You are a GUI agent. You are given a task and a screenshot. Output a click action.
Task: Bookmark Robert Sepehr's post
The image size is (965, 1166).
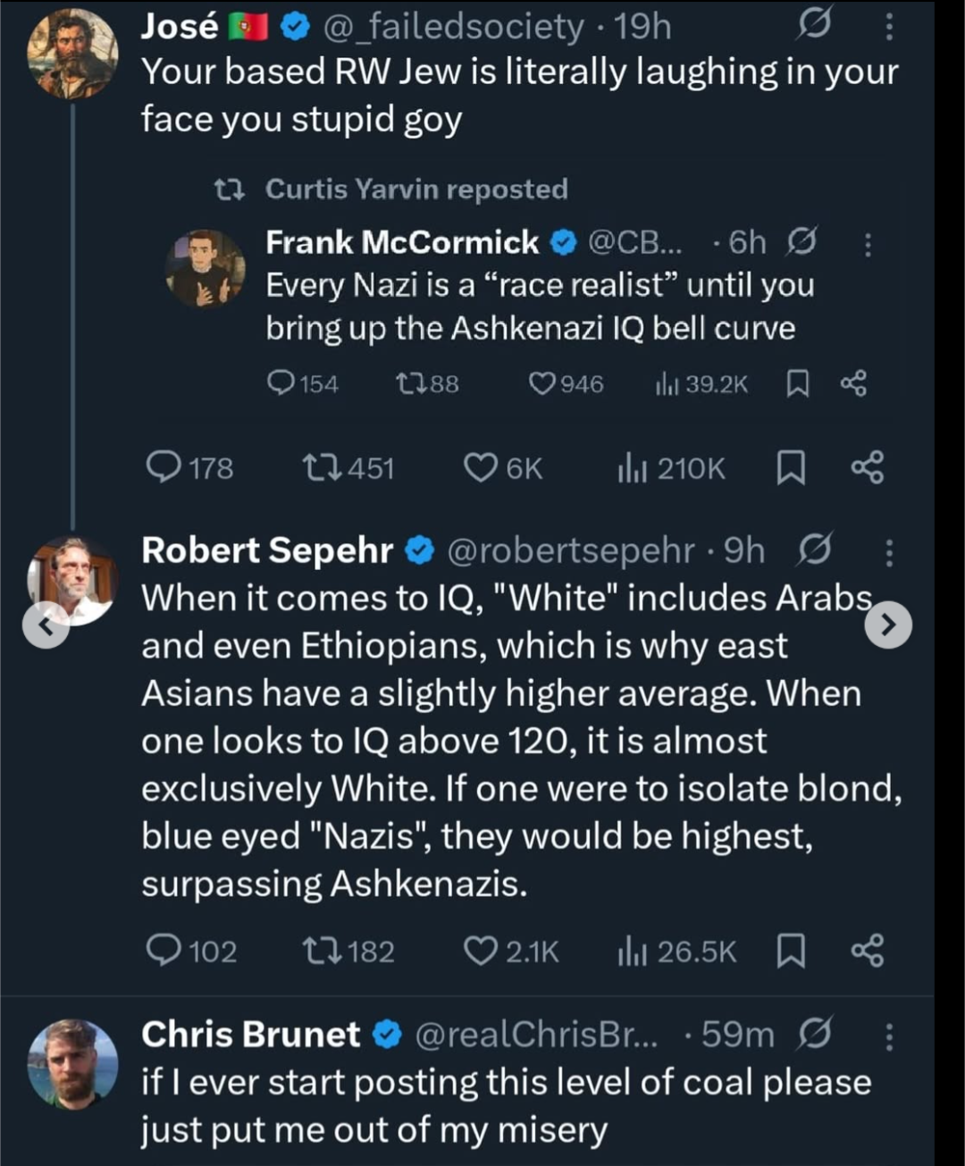[x=791, y=951]
